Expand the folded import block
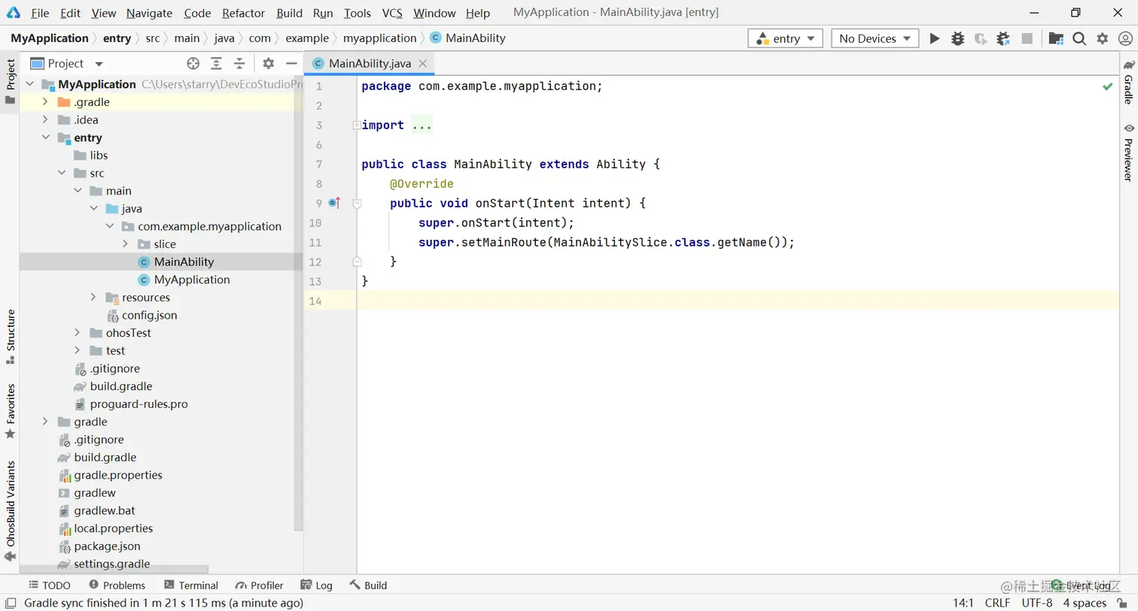Viewport: 1138px width, 611px height. 356,126
